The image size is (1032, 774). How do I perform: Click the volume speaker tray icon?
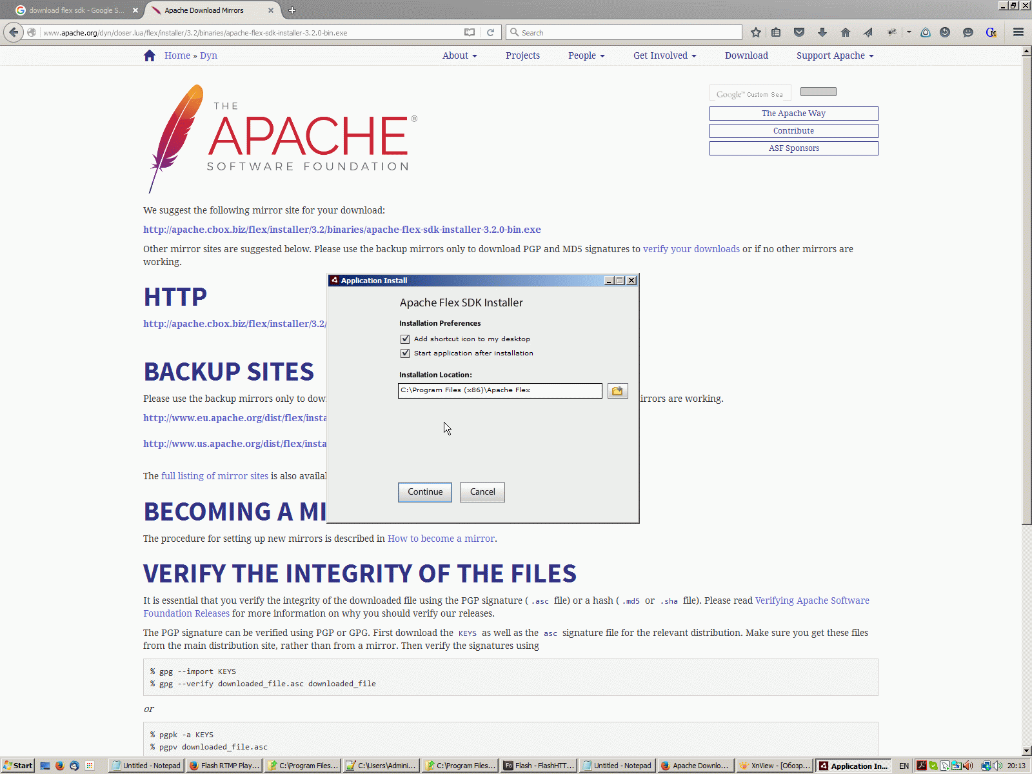click(997, 766)
